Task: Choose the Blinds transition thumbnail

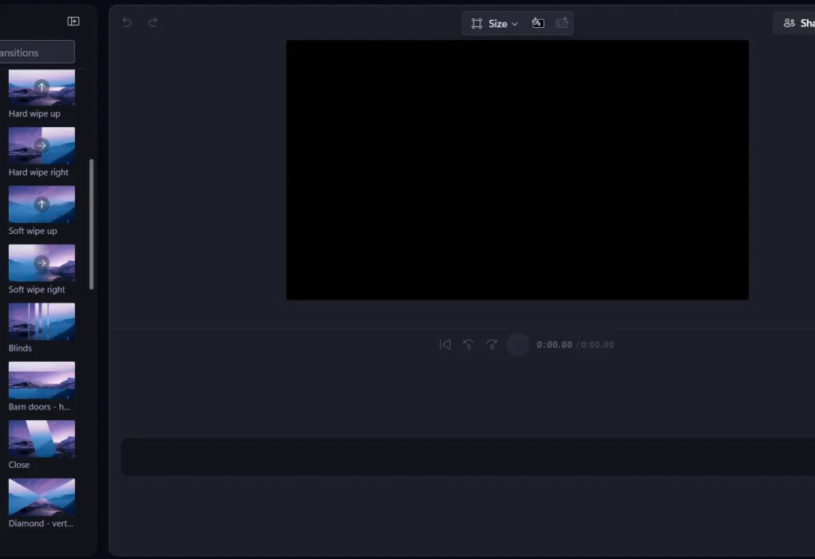Action: [42, 321]
